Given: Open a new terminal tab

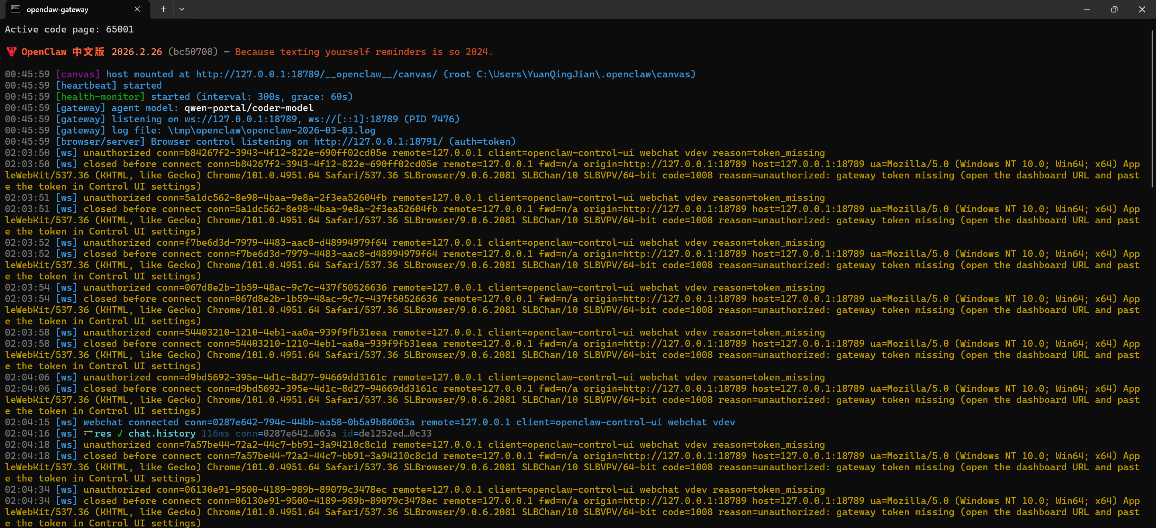Looking at the screenshot, I should [163, 9].
